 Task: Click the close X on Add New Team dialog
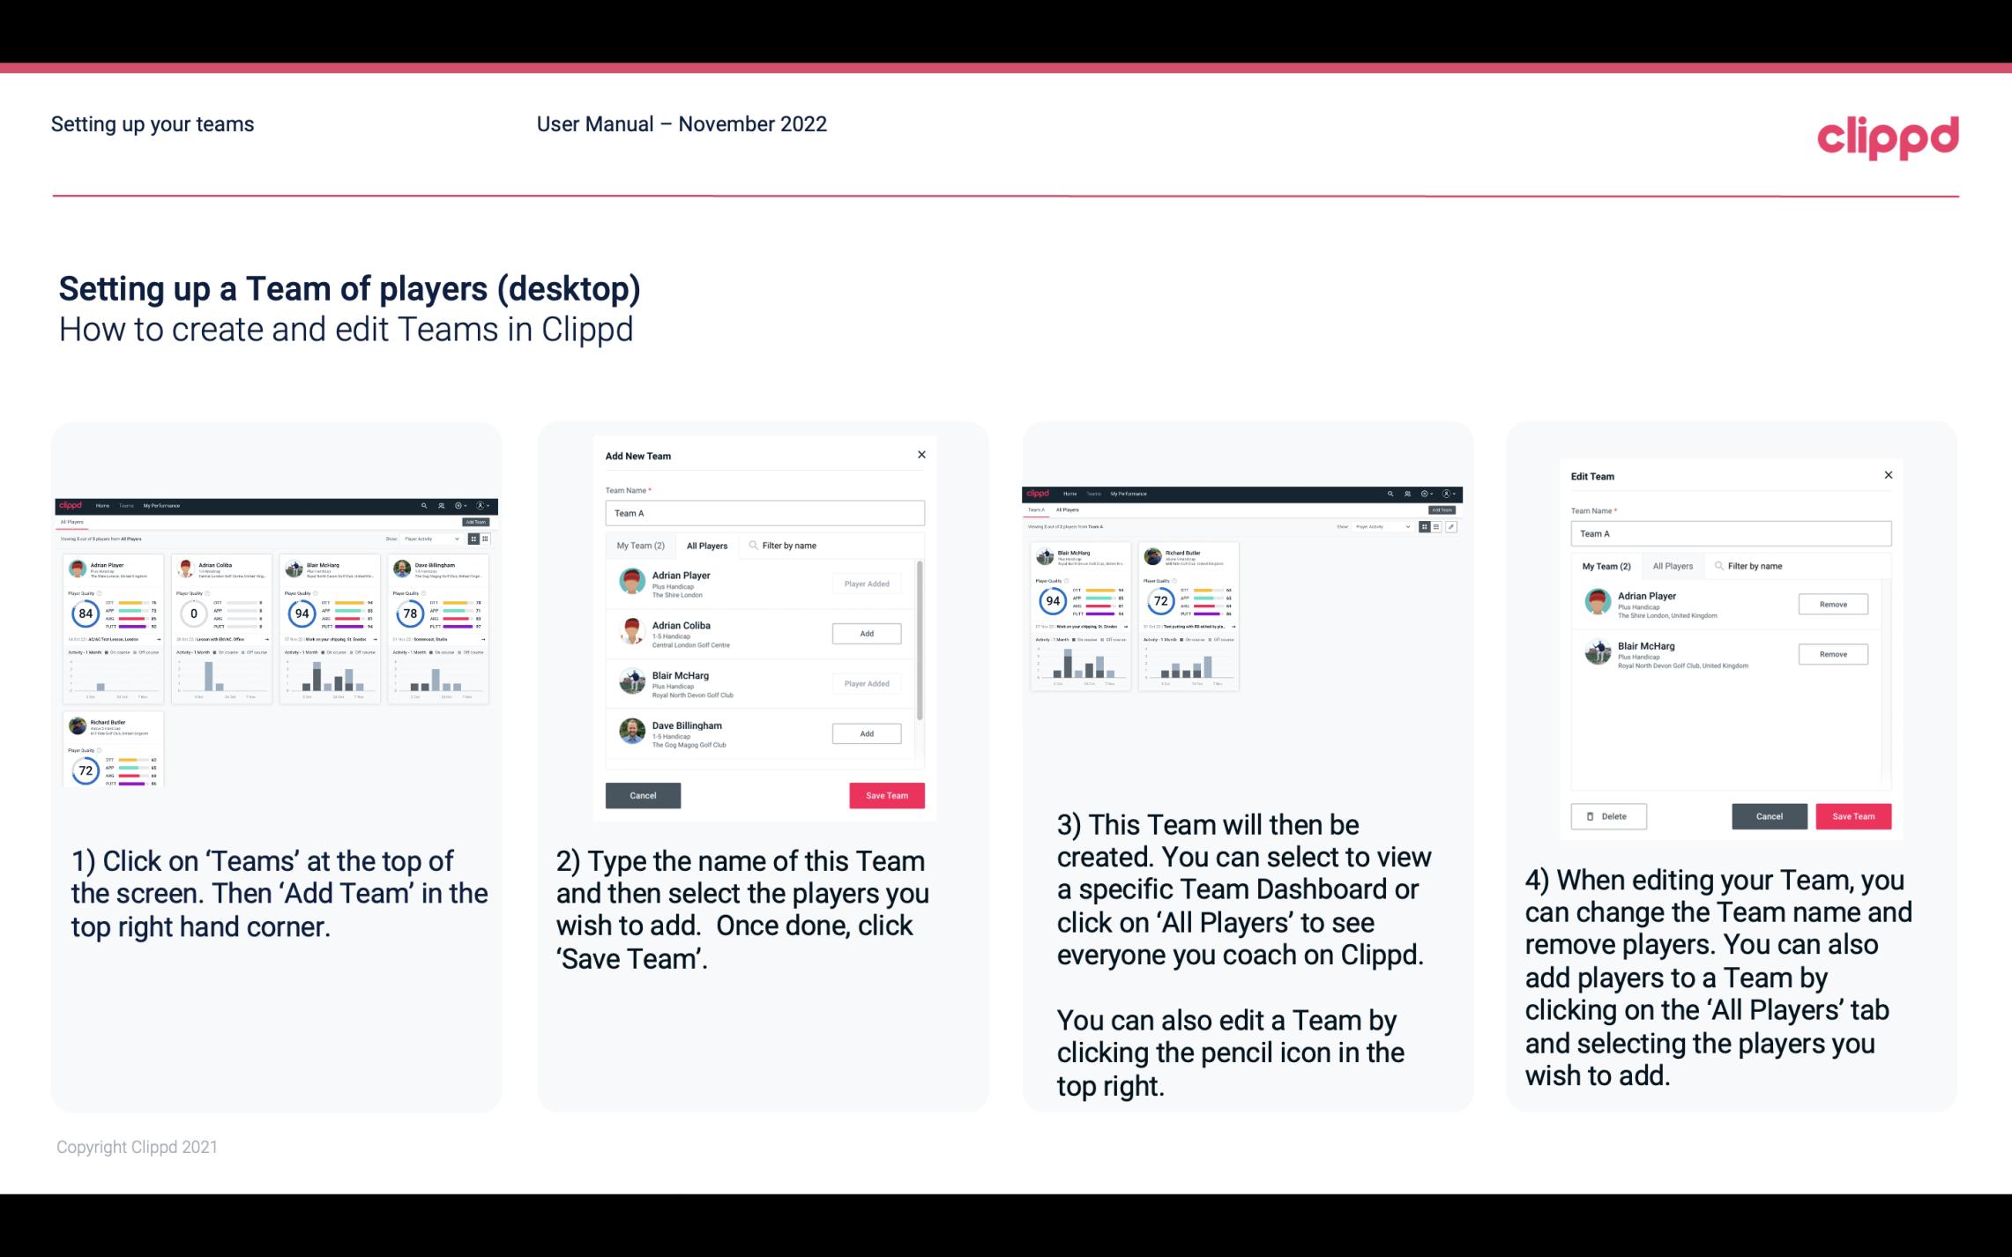pyautogui.click(x=921, y=455)
